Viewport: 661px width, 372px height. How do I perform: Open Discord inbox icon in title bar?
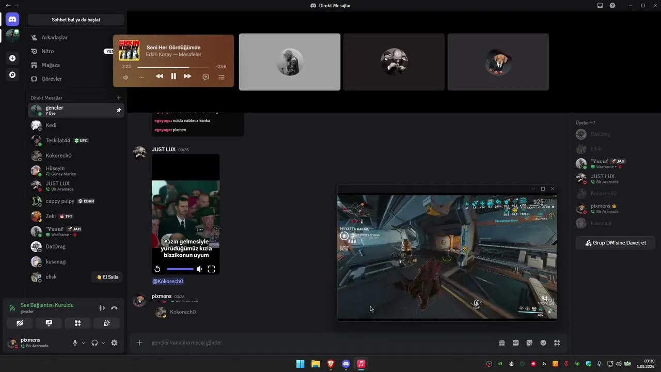pos(600,5)
